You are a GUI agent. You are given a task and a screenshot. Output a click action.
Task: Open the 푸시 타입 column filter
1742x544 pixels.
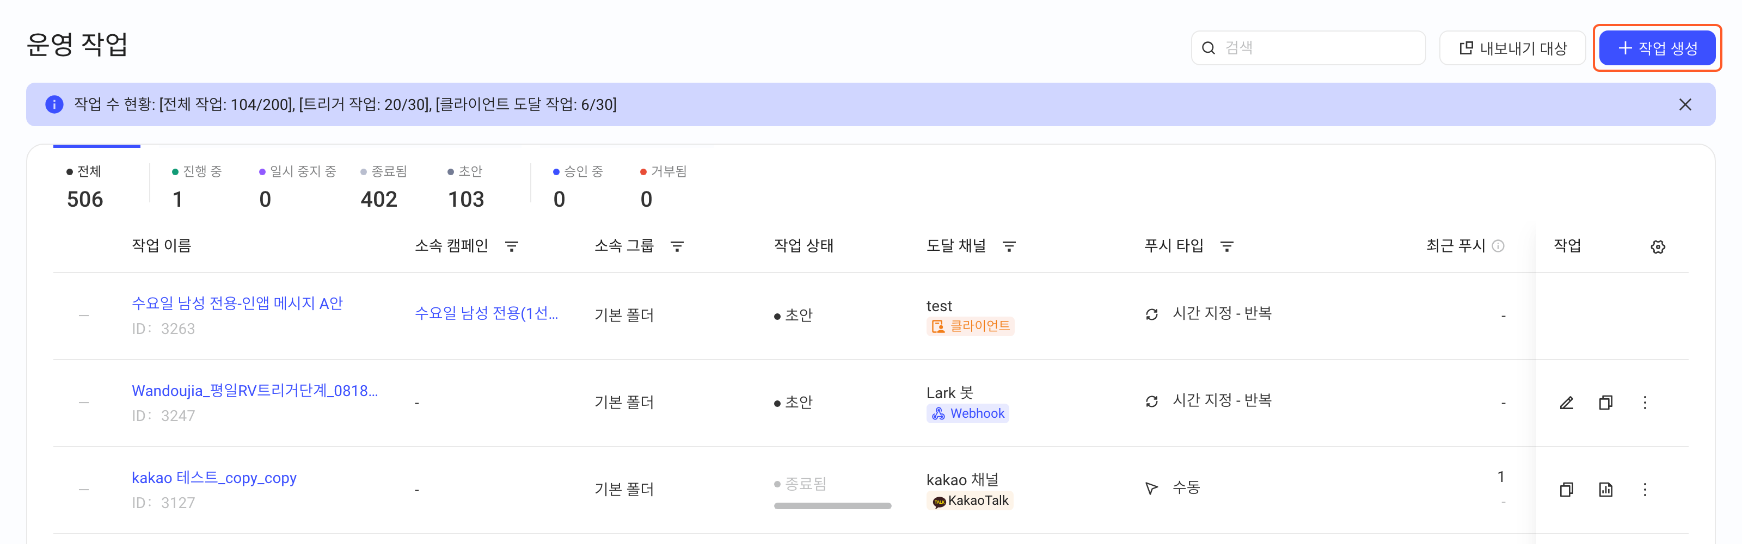click(x=1226, y=246)
